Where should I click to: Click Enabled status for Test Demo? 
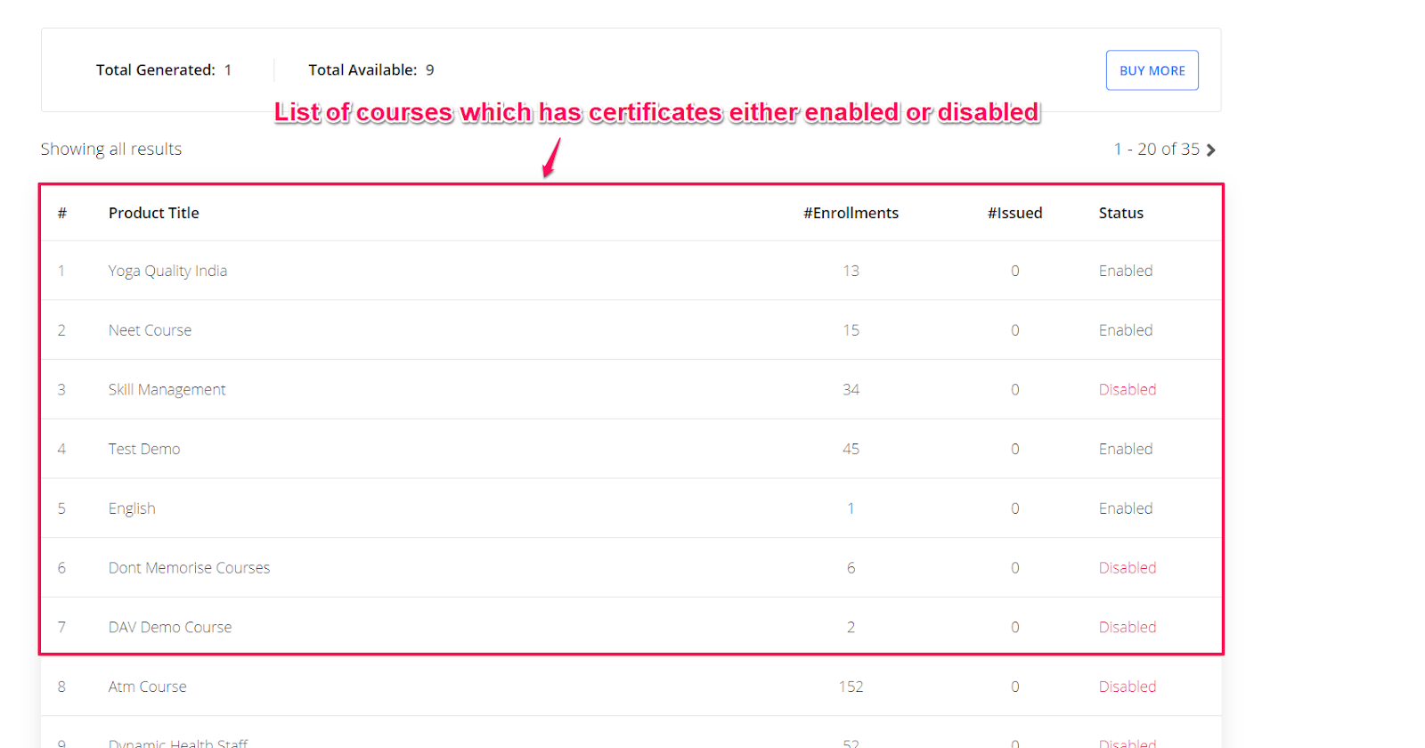point(1126,449)
